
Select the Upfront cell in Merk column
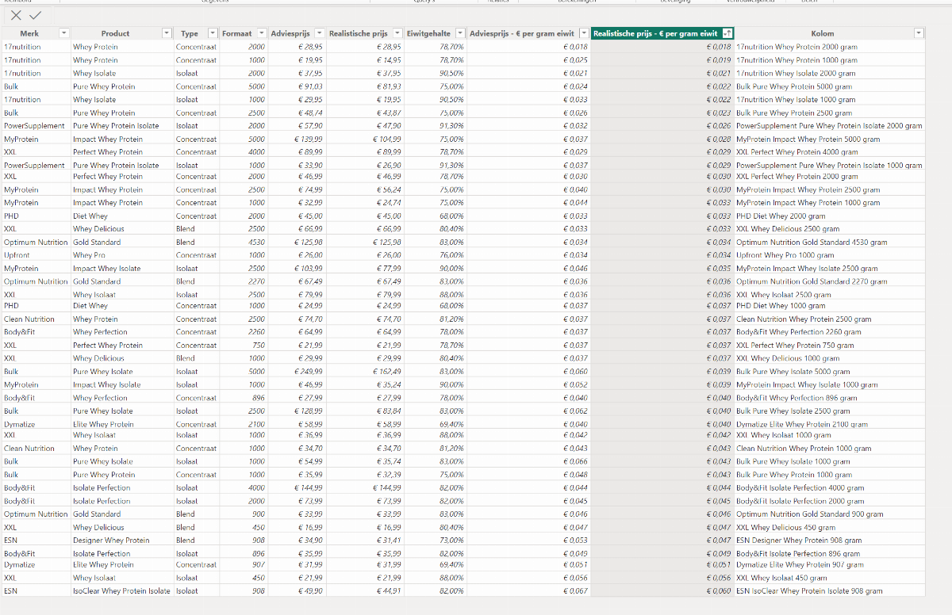click(17, 255)
